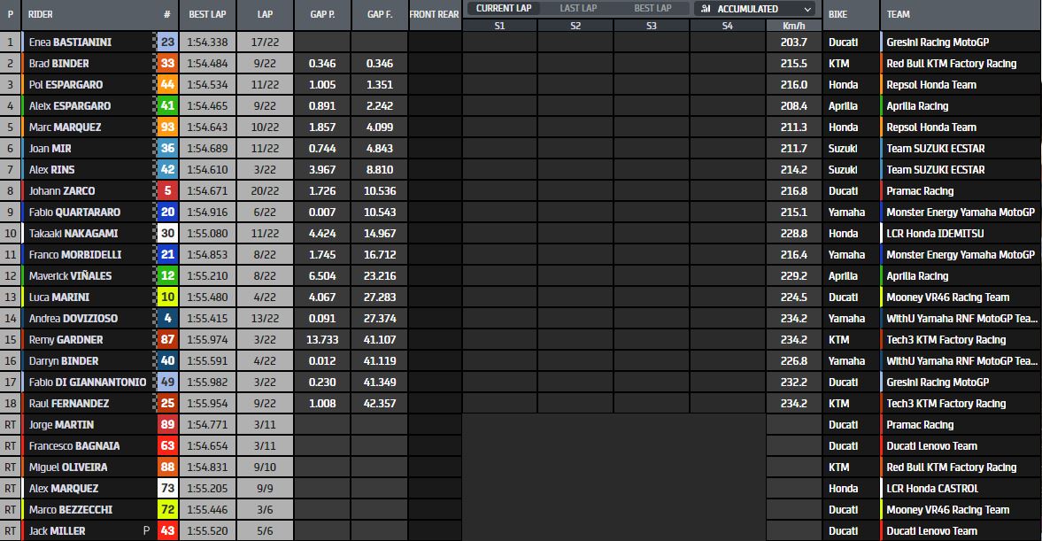
Task: Click the Km/h column header
Action: [793, 26]
